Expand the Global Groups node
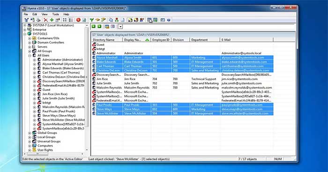Screen dimensions: 328x172 point(30,133)
